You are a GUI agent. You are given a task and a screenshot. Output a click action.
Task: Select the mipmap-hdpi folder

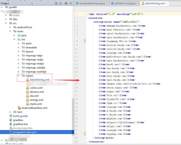click(x=34, y=56)
